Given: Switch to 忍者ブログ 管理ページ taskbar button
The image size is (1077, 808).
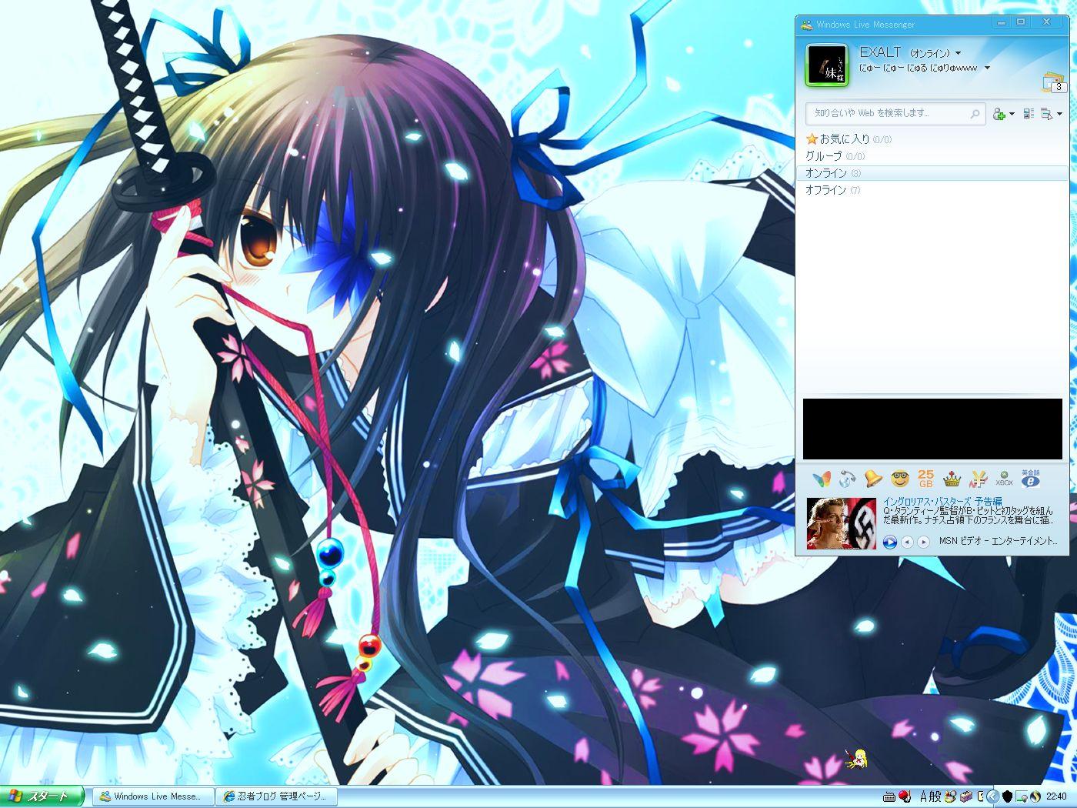Looking at the screenshot, I should tap(275, 796).
